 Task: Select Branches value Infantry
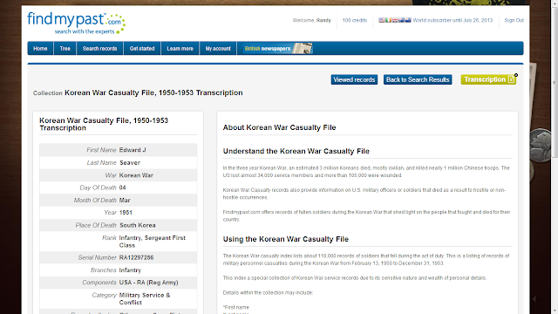coord(130,270)
